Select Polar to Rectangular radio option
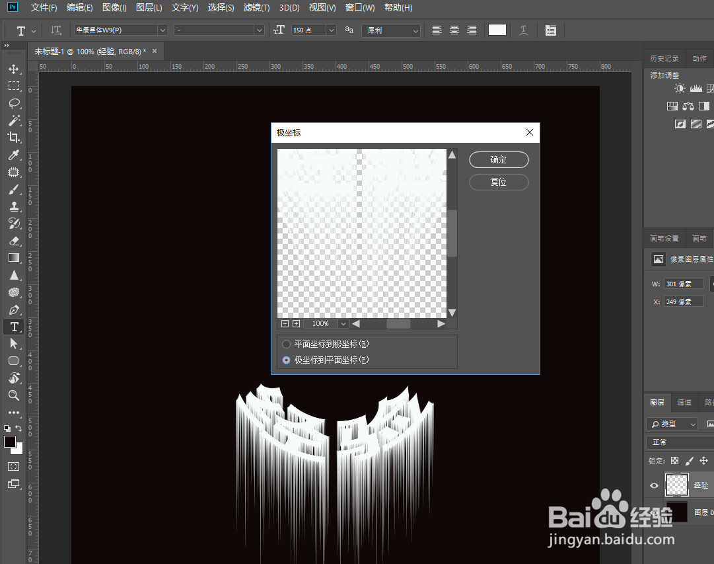The width and height of the screenshot is (714, 564). (286, 360)
